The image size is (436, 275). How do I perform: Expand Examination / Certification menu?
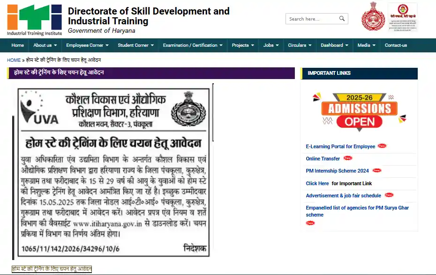[193, 45]
